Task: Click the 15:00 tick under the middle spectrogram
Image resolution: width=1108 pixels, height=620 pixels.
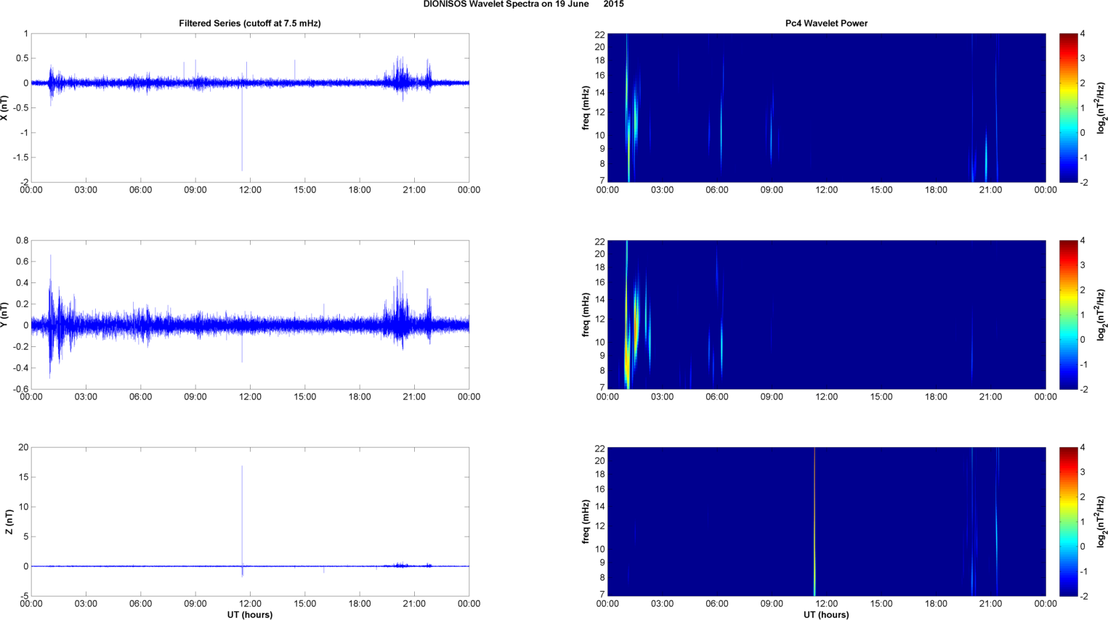Action: (x=881, y=397)
